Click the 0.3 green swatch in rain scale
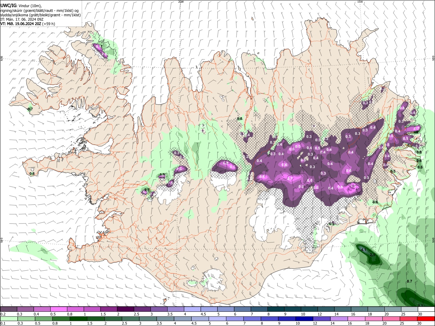This screenshot has width=435, height=326. click(x=26, y=319)
